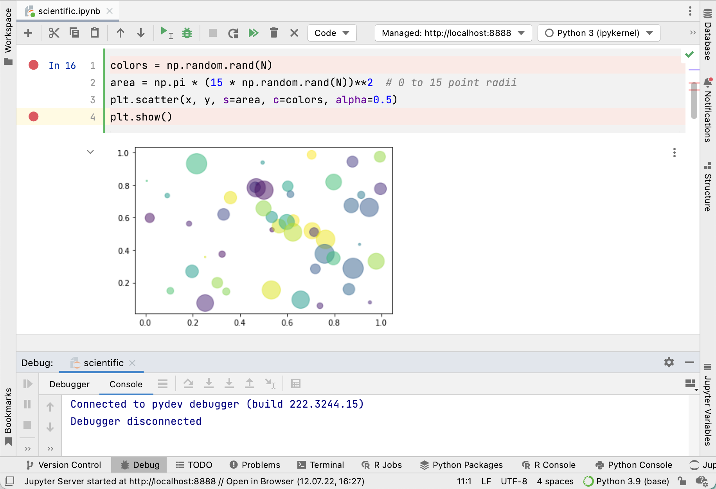Toggle read-only lock in status bar
The width and height of the screenshot is (716, 489).
pos(682,481)
